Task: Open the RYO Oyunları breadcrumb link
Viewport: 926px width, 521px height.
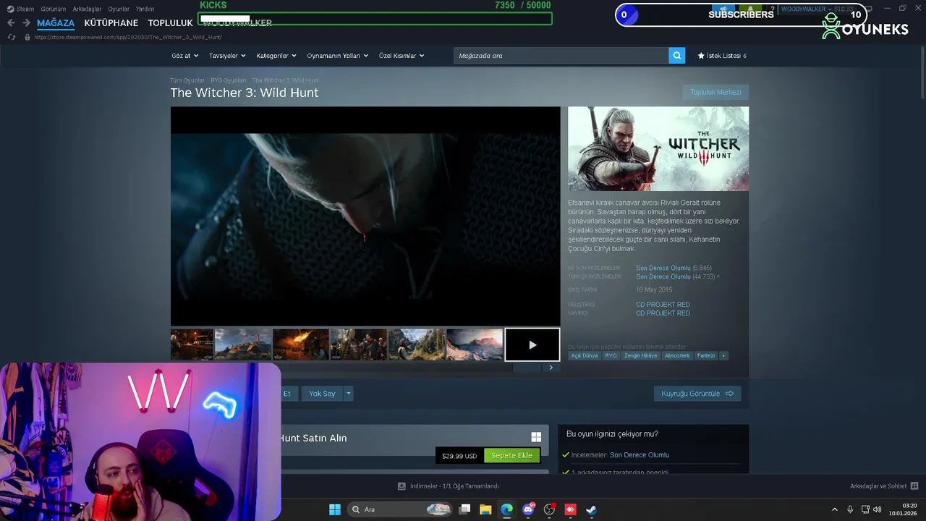Action: tap(229, 80)
